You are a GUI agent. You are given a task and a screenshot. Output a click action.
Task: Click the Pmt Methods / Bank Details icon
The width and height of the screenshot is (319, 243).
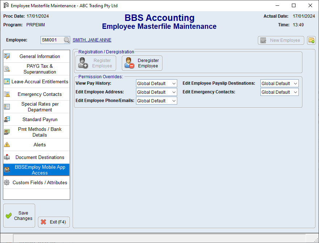pyautogui.click(x=7, y=132)
